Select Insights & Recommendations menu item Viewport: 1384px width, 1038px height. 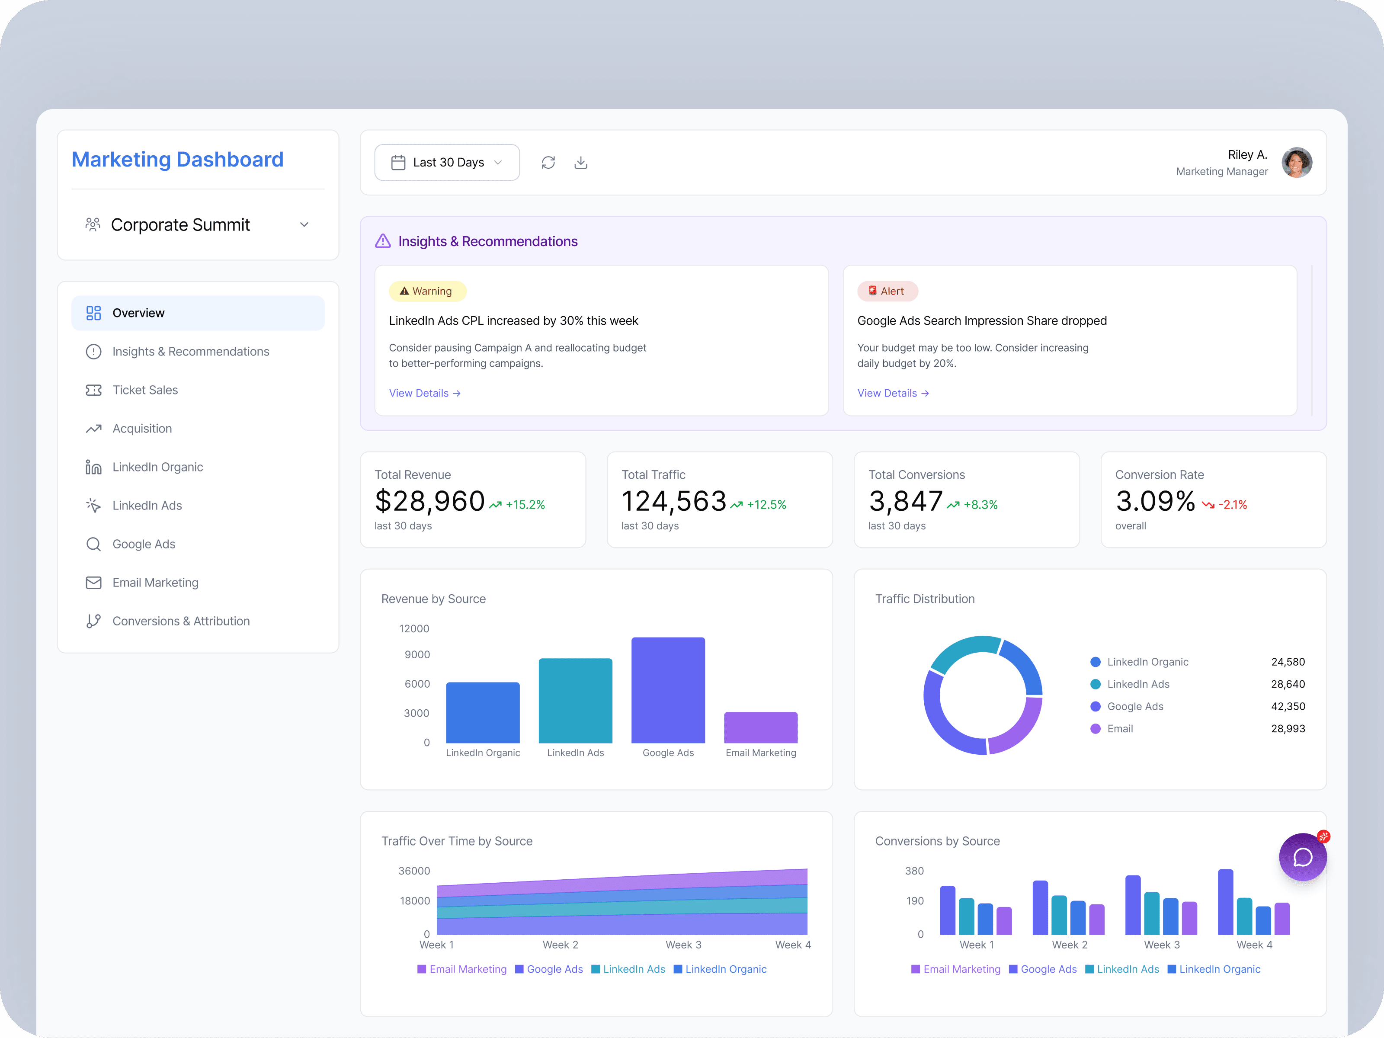pos(190,352)
